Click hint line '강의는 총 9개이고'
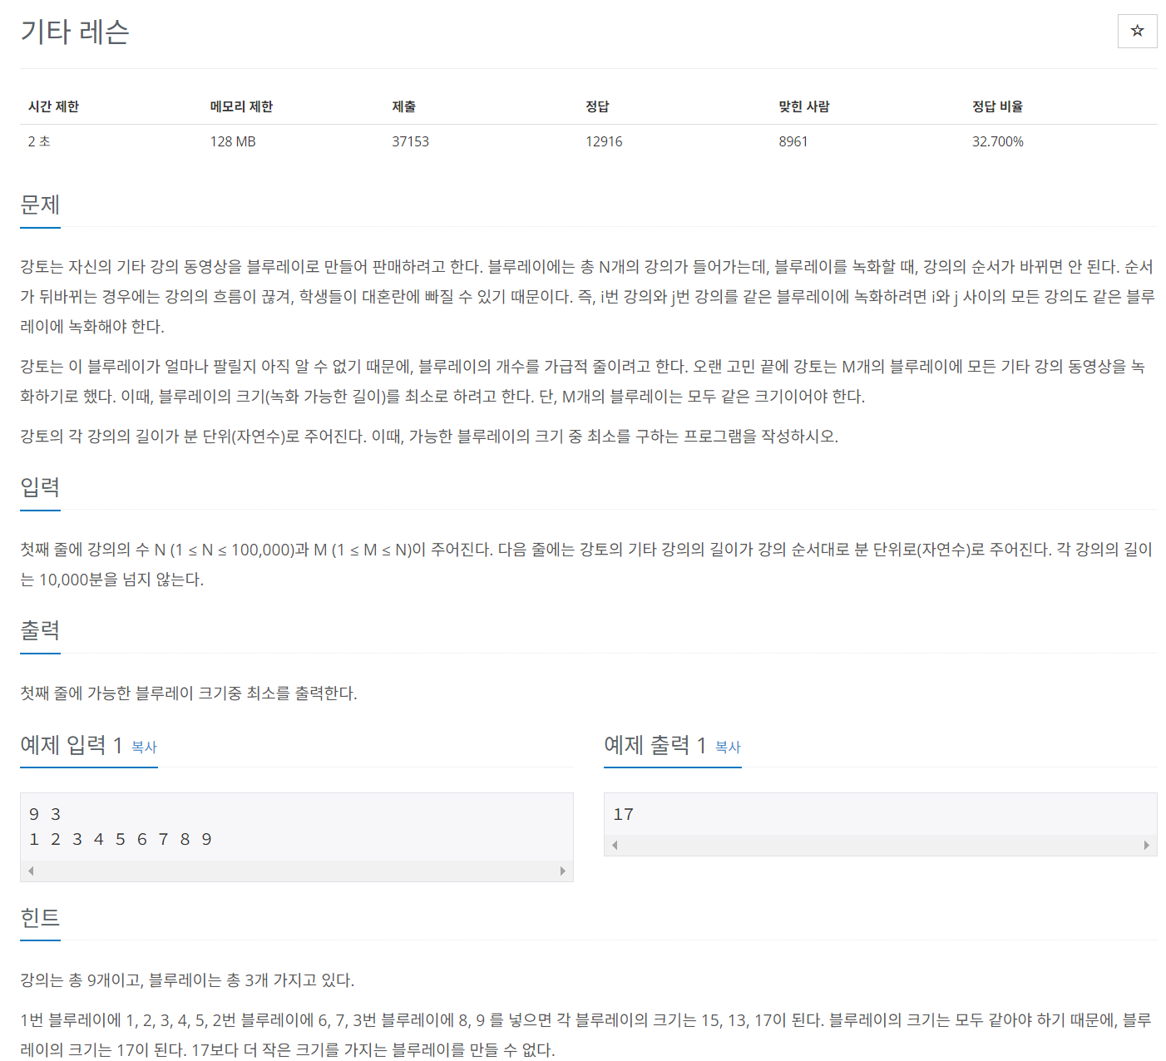The image size is (1166, 1061). pyautogui.click(x=187, y=980)
